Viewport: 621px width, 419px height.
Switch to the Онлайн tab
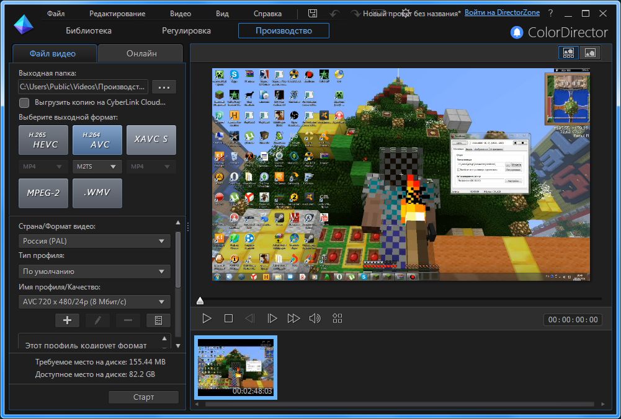(140, 53)
